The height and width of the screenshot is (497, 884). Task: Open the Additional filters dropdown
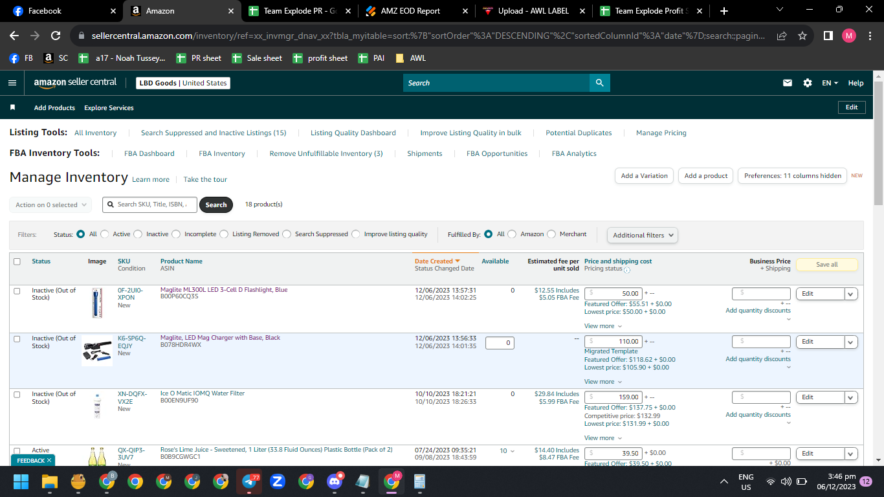[642, 235]
